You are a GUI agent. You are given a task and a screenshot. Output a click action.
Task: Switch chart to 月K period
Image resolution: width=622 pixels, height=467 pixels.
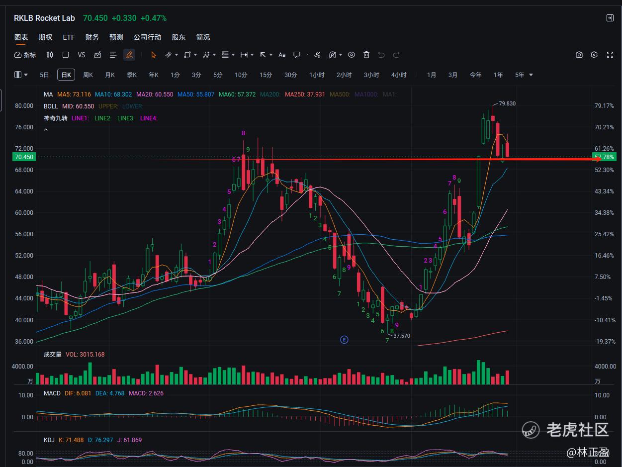pos(110,75)
